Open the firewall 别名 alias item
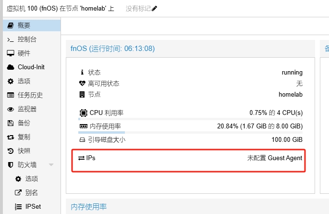The image size is (329, 214). click(31, 193)
